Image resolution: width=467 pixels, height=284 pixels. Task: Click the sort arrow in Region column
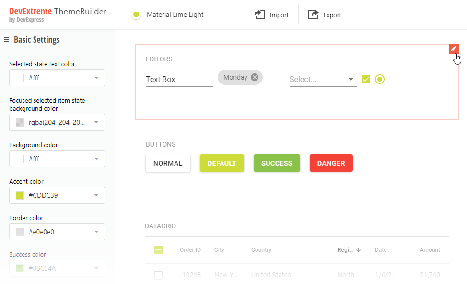(x=358, y=250)
